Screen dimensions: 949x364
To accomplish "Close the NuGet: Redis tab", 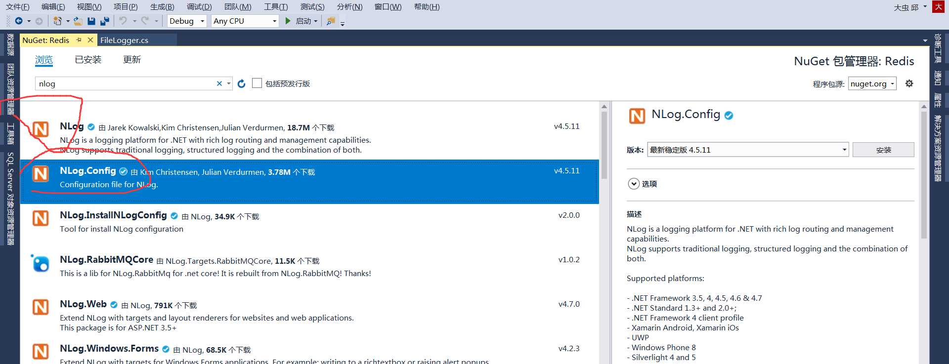I will 90,40.
